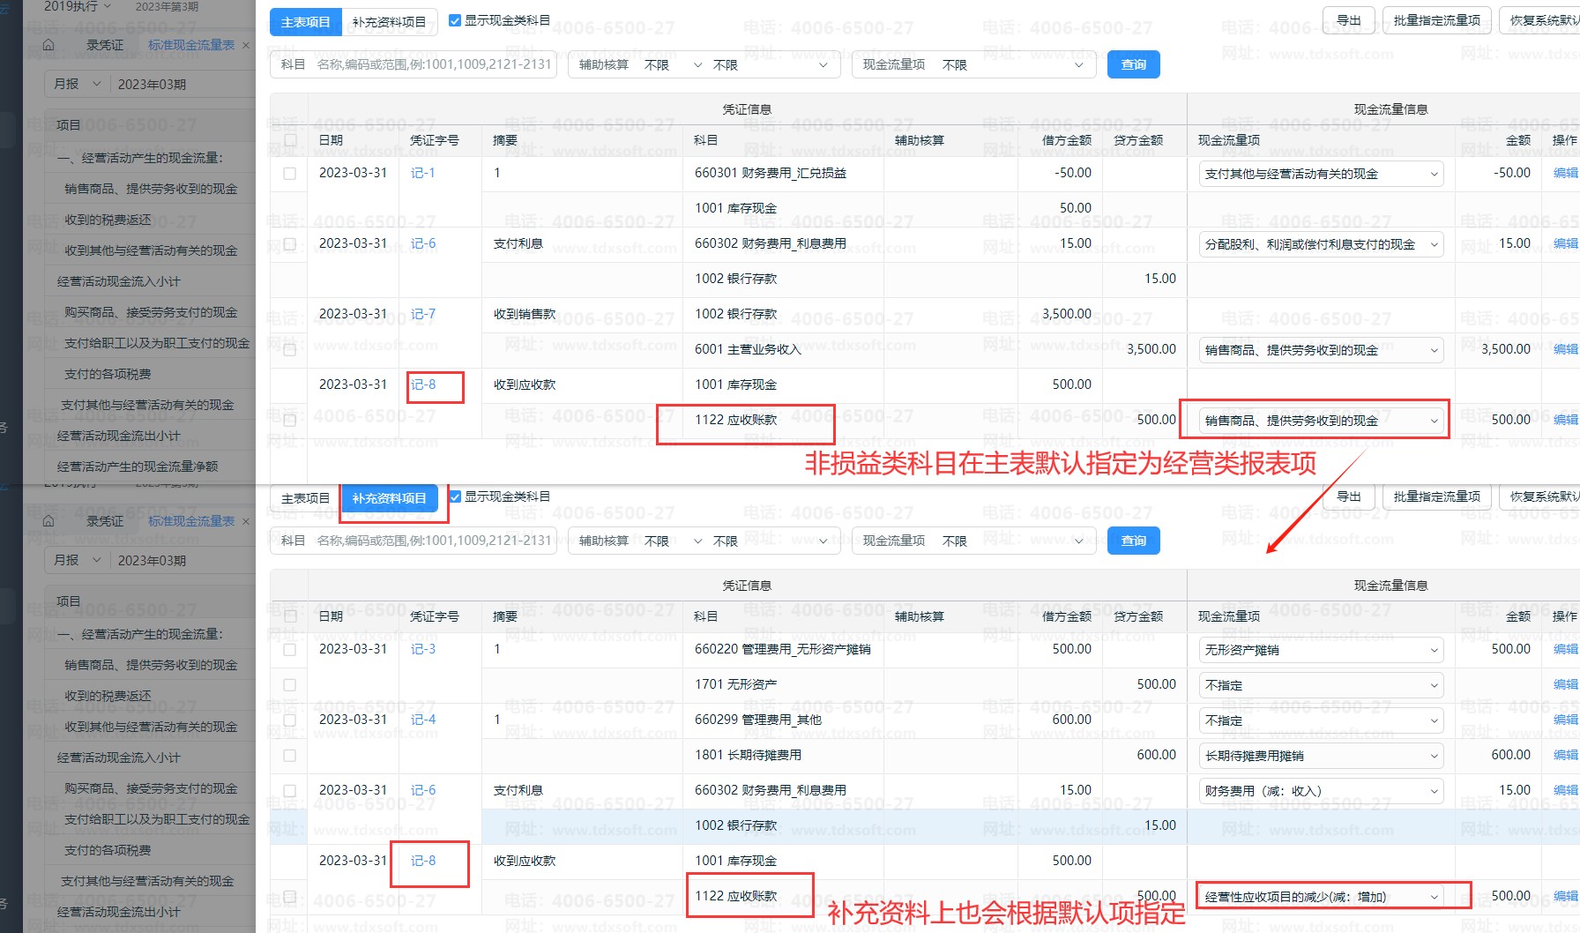This screenshot has height=933, width=1580.
Task: Click chevron arrow of 支付其他与经营活动有关的现金 selector
Action: (1434, 174)
